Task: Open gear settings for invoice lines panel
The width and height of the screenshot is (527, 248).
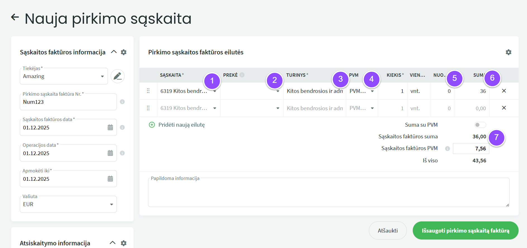Action: 508,52
